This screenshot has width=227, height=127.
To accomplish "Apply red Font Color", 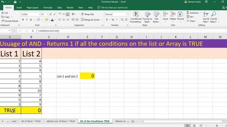I will 52,20.
